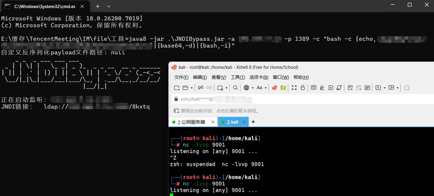This screenshot has width=434, height=196.
Task: Click 'zsh: suspended nc -lvvp 9001' line
Action: point(217,164)
